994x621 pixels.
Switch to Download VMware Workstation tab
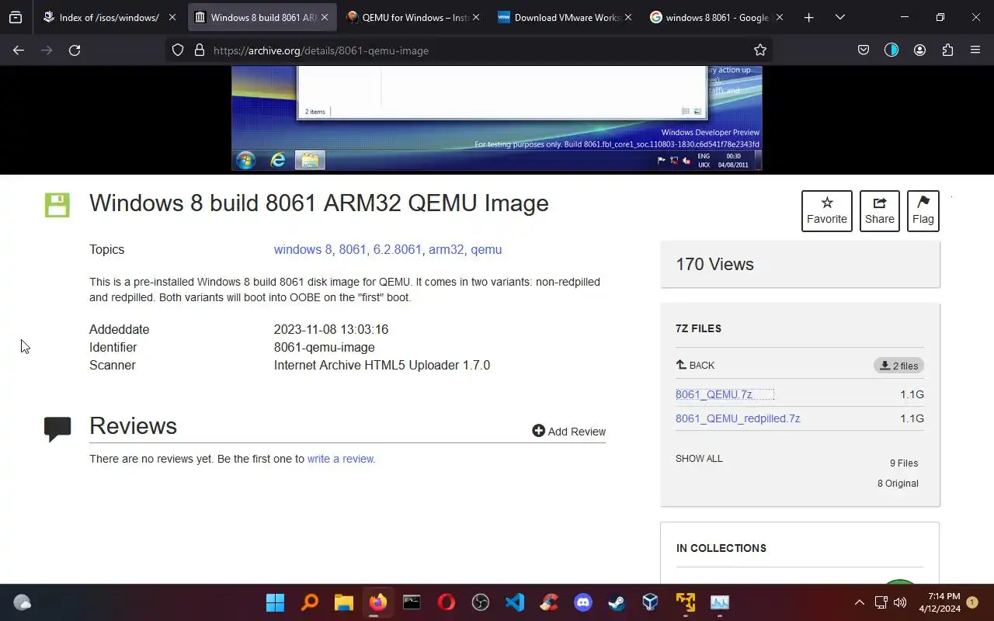click(565, 17)
